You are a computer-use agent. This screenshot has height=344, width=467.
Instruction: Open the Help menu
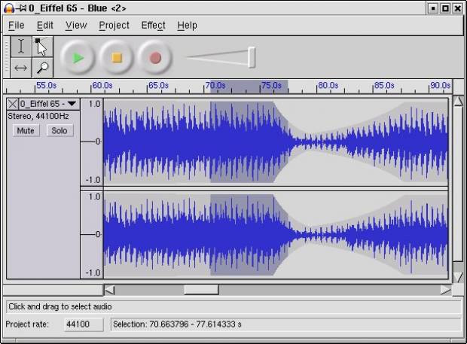pos(187,26)
